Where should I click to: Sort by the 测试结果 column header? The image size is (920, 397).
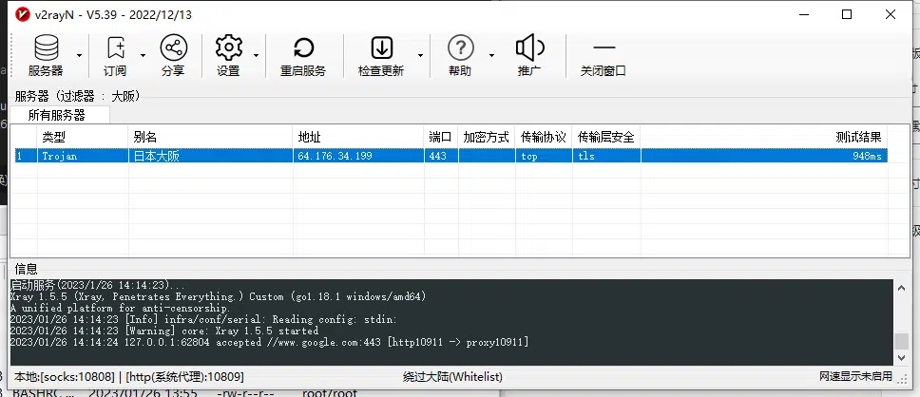pyautogui.click(x=858, y=138)
